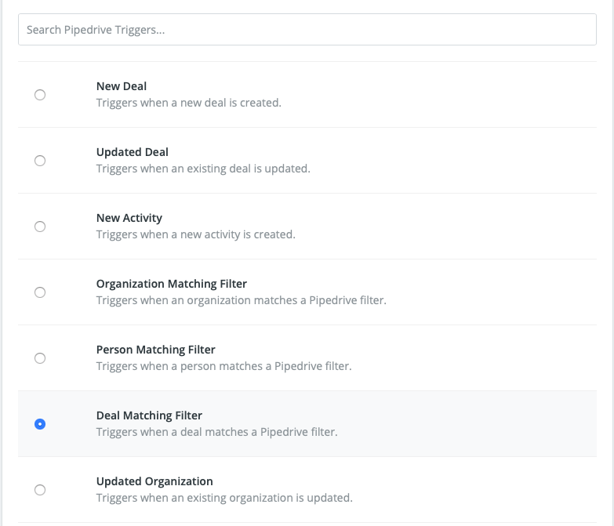The height and width of the screenshot is (526, 614).
Task: Click 'Triggers when a new deal is created' description
Action: click(188, 103)
